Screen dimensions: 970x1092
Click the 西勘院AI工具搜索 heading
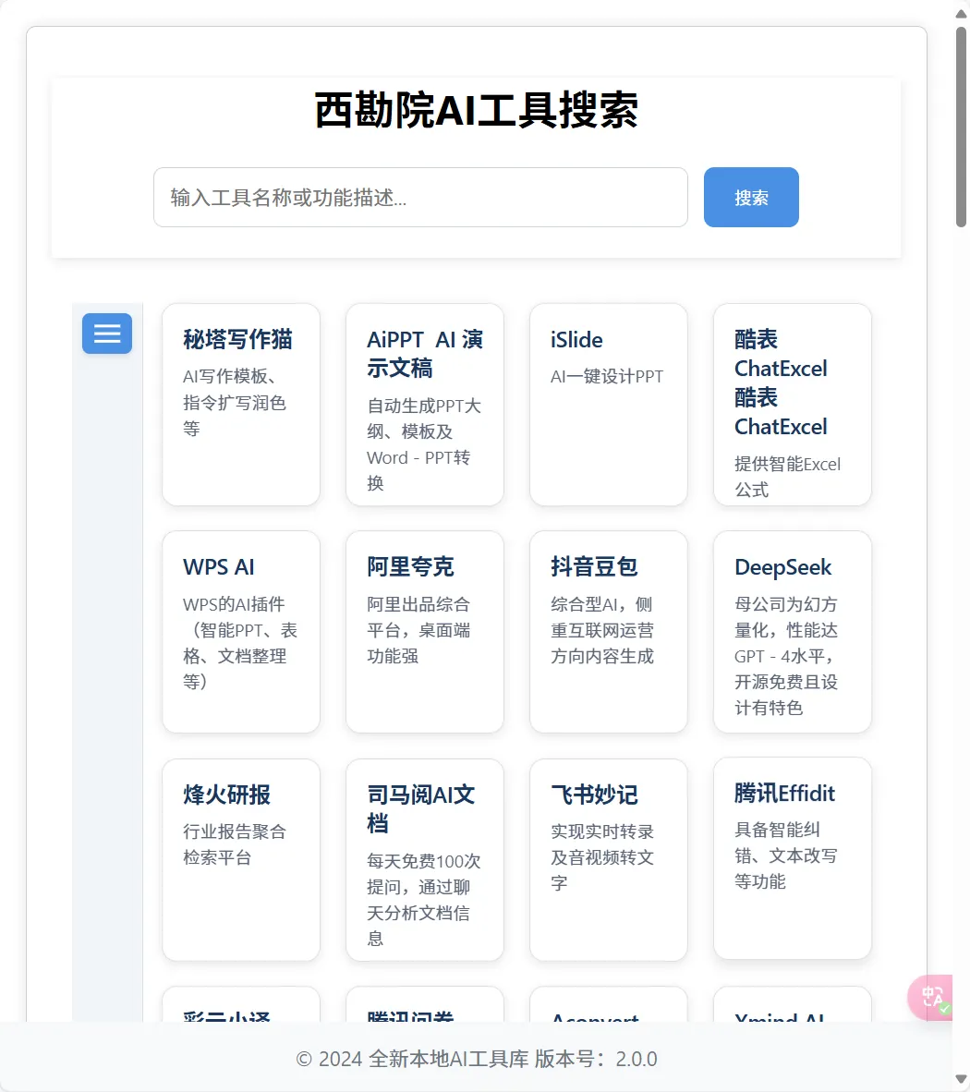click(477, 110)
